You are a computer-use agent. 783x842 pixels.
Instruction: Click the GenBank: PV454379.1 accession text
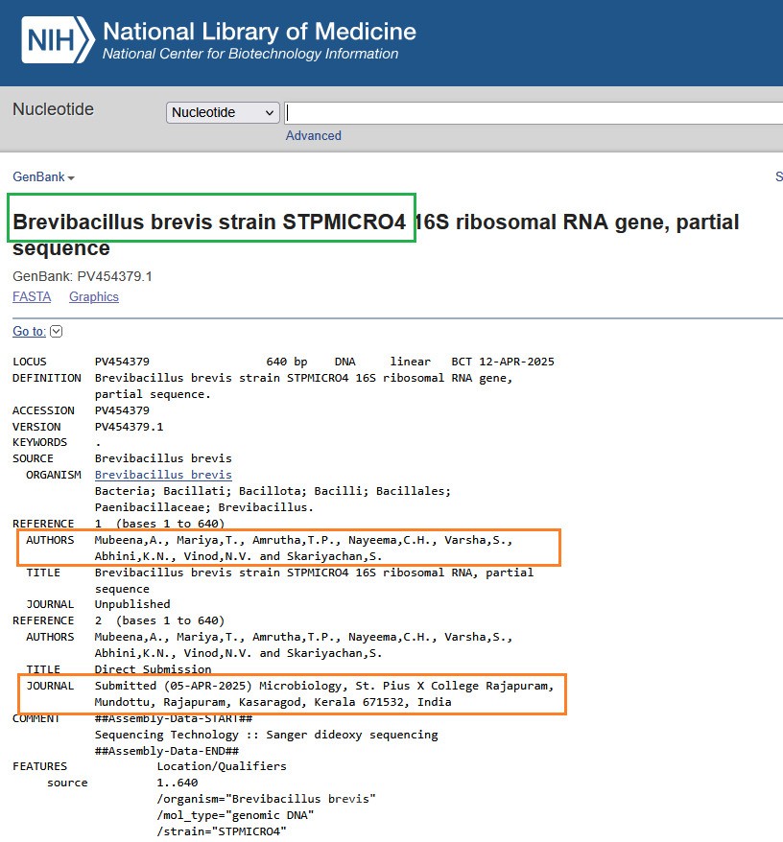tap(83, 276)
